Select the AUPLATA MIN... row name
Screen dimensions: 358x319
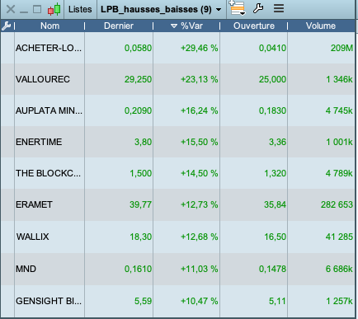[49, 110]
